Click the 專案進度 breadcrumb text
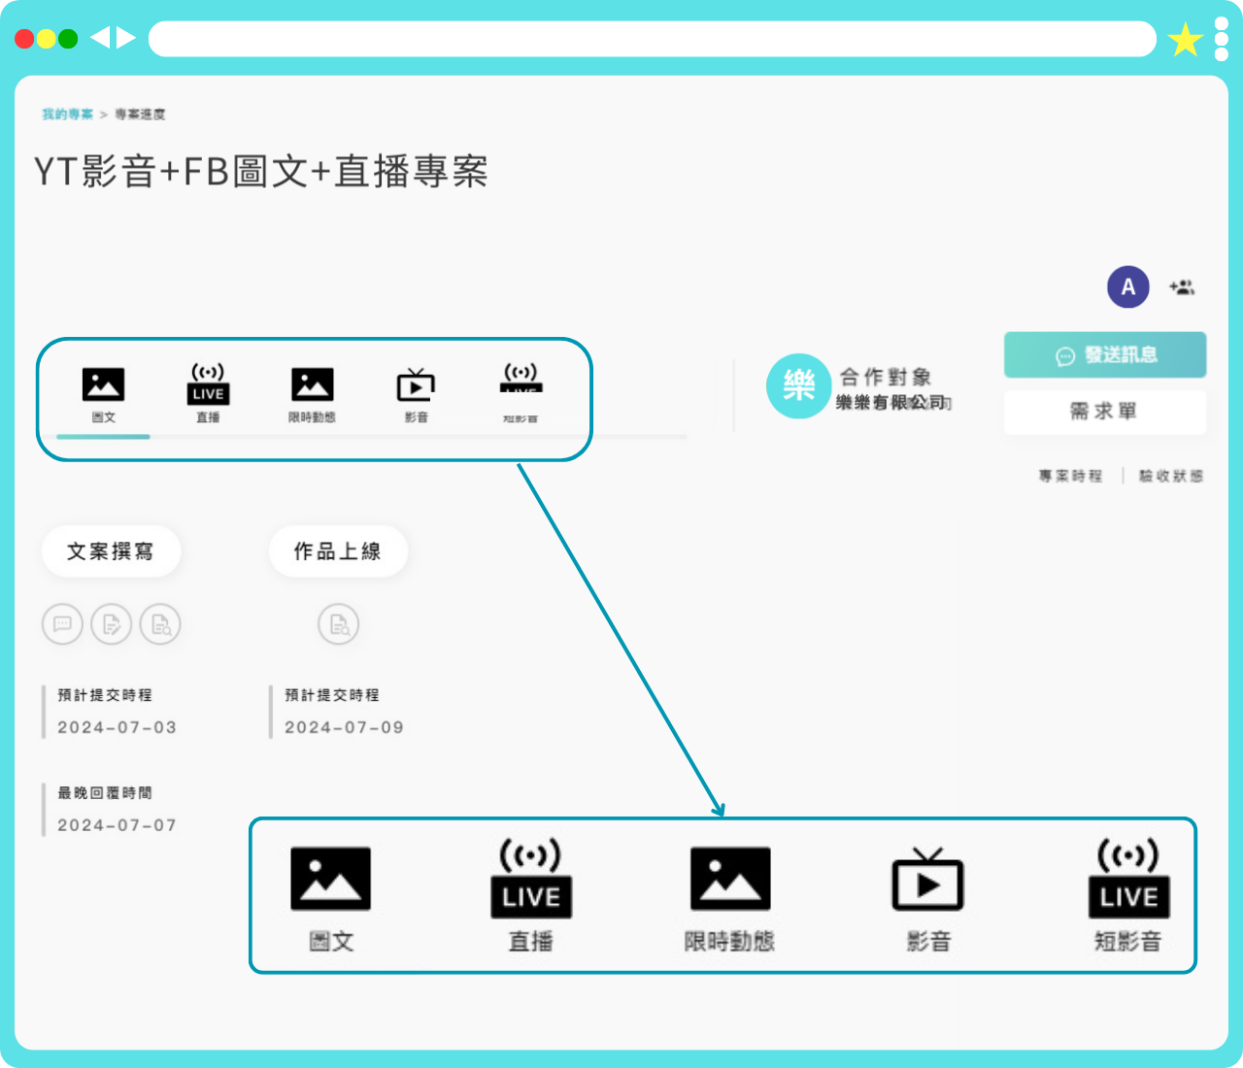Viewport: 1243px width, 1068px height. pos(140,114)
